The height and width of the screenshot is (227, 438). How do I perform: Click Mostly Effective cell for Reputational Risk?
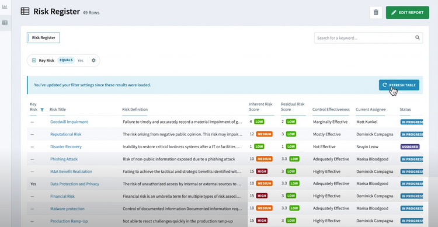click(x=327, y=134)
